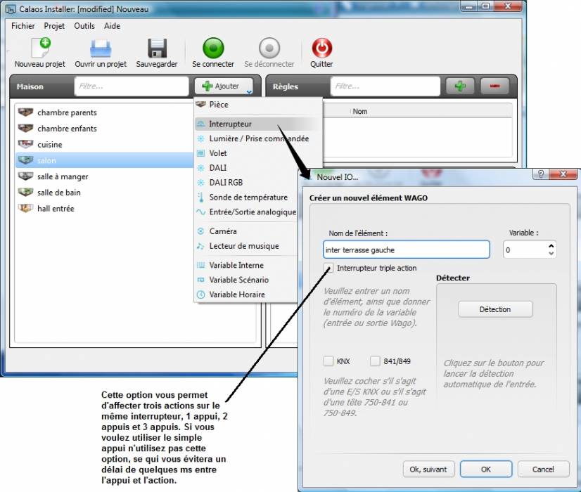Click the Maison Filtre search field
This screenshot has width=581, height=492.
coord(131,86)
